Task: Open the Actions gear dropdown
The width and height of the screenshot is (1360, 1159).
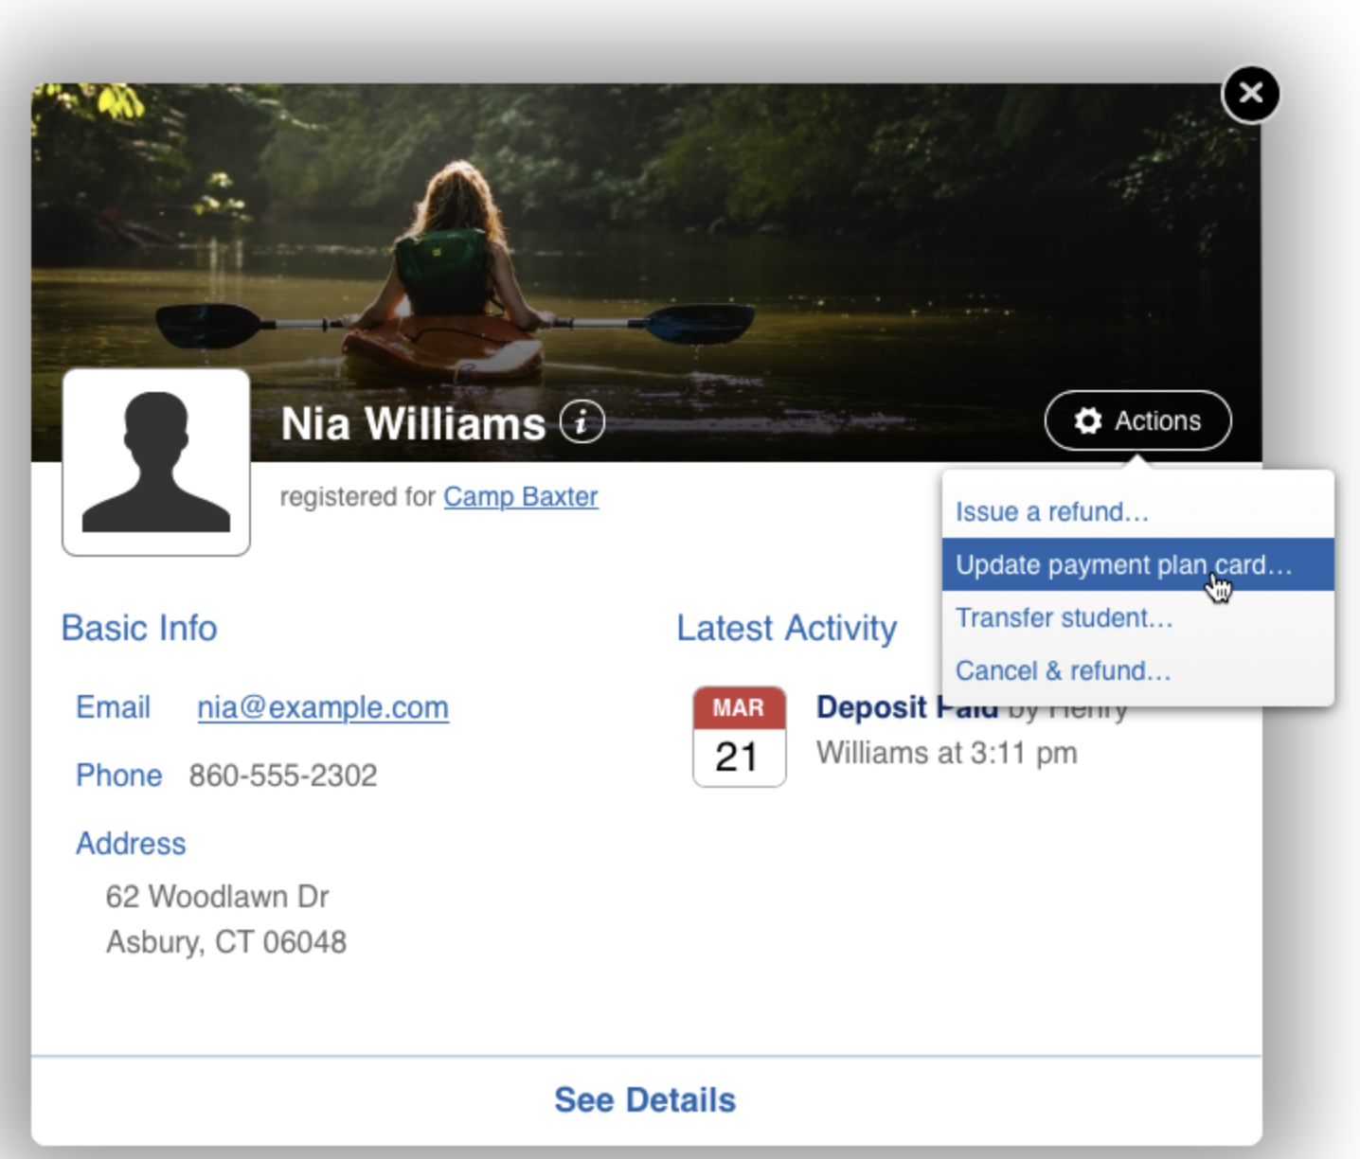Action: [1137, 420]
